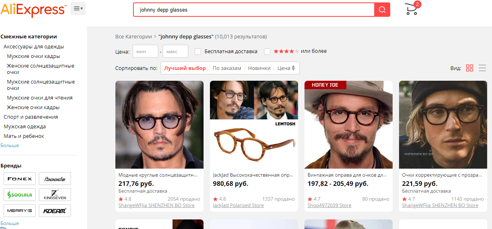Open Спорт и развлечения category
The height and width of the screenshot is (229, 492).
tap(31, 117)
